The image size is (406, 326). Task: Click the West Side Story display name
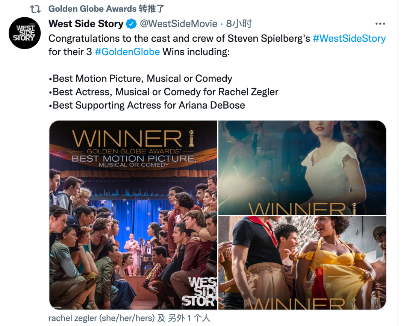pyautogui.click(x=86, y=24)
